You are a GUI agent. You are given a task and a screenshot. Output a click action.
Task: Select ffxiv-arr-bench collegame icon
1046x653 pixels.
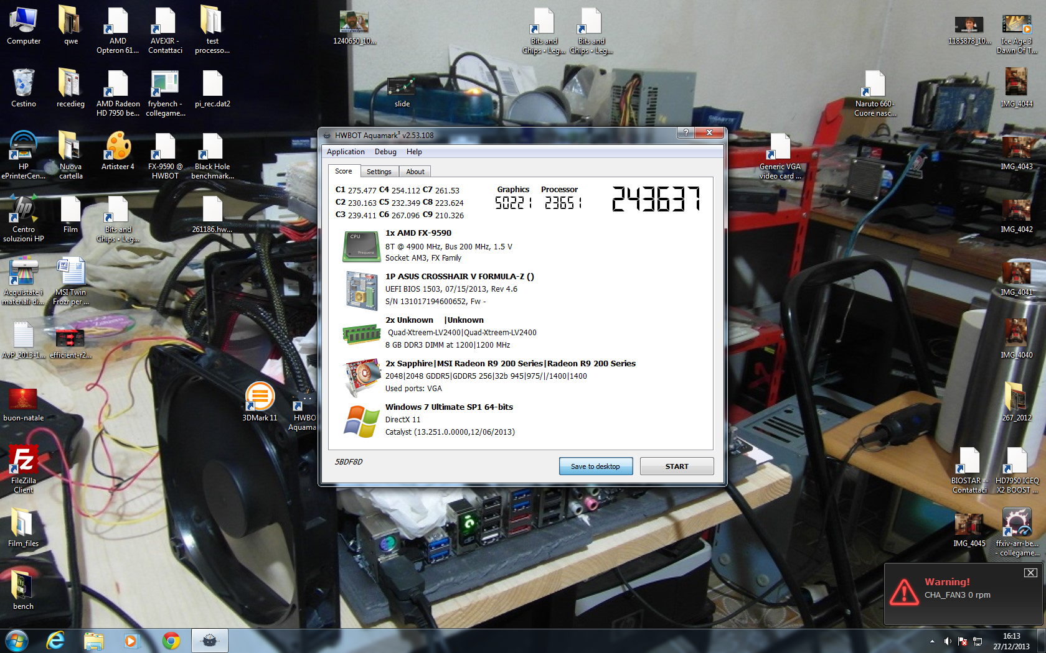click(x=1017, y=532)
